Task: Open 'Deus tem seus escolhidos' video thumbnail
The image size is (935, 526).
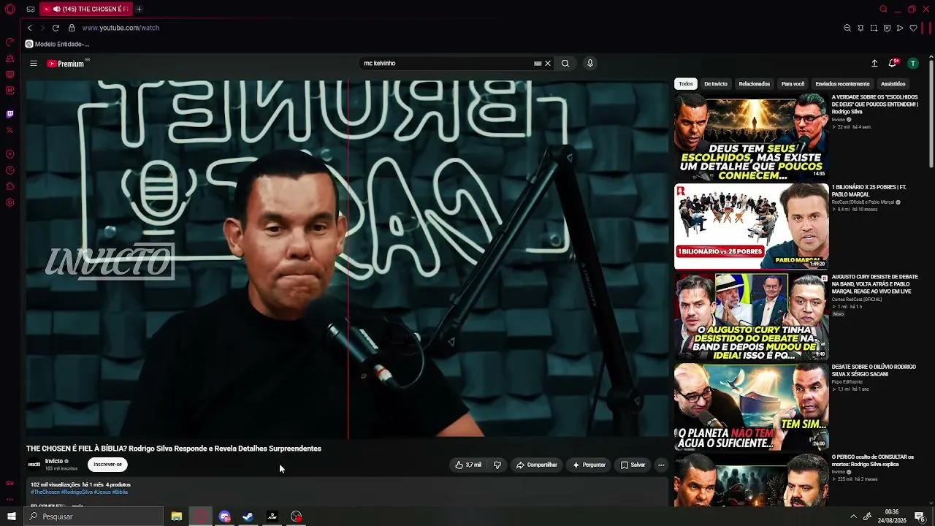Action: 751,137
